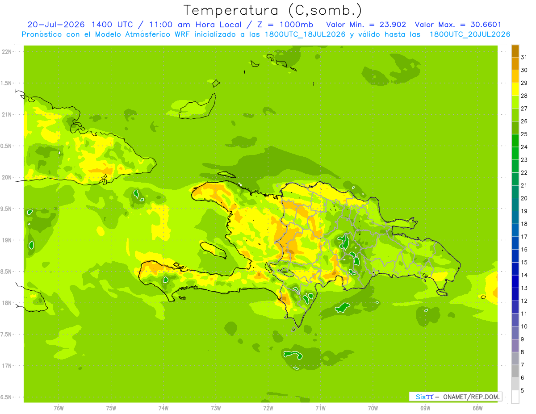Click the 31 degree brown color swatch
The height and width of the screenshot is (414, 536).
coord(515,50)
